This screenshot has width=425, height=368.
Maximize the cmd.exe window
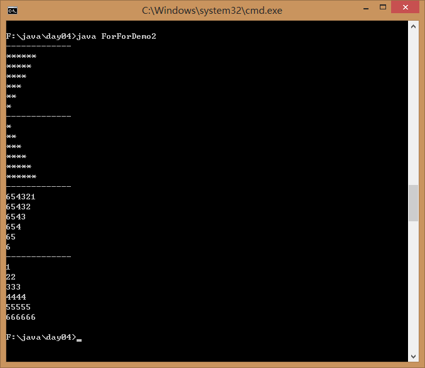click(383, 8)
